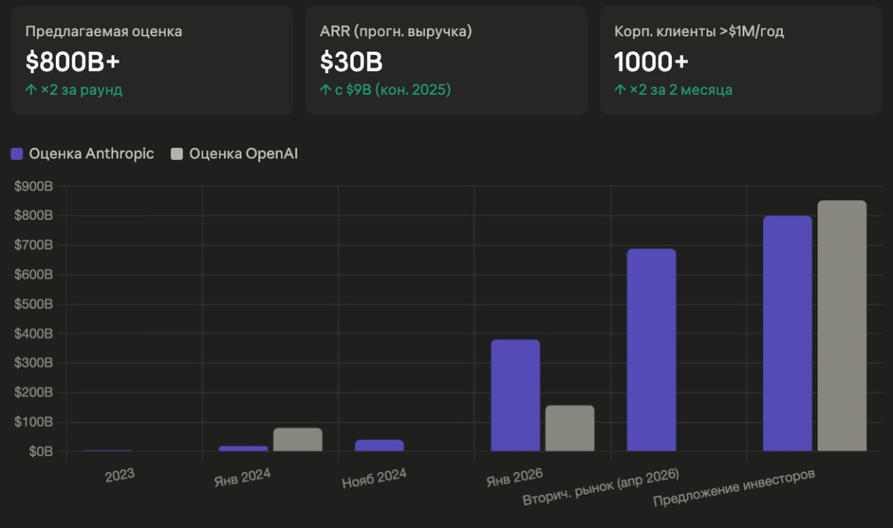Select the ARR (прогн. выручка) title

[x=396, y=31]
